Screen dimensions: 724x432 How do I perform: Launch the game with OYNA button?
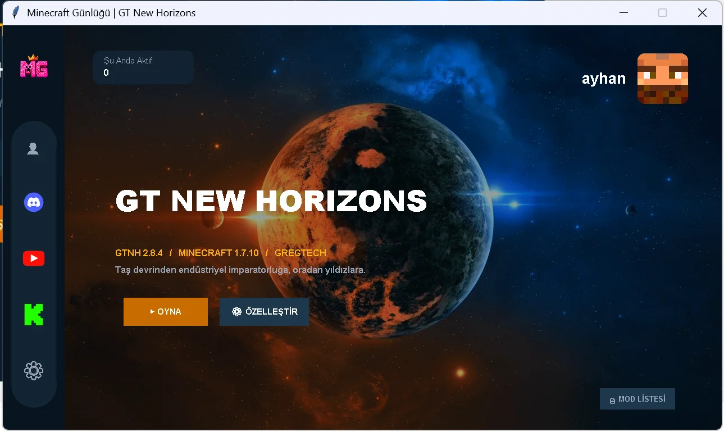[x=166, y=312]
